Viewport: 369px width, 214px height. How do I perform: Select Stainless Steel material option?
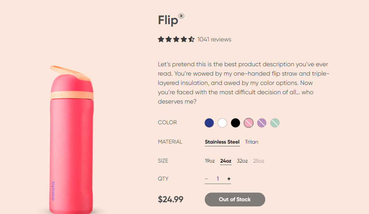[x=222, y=142]
